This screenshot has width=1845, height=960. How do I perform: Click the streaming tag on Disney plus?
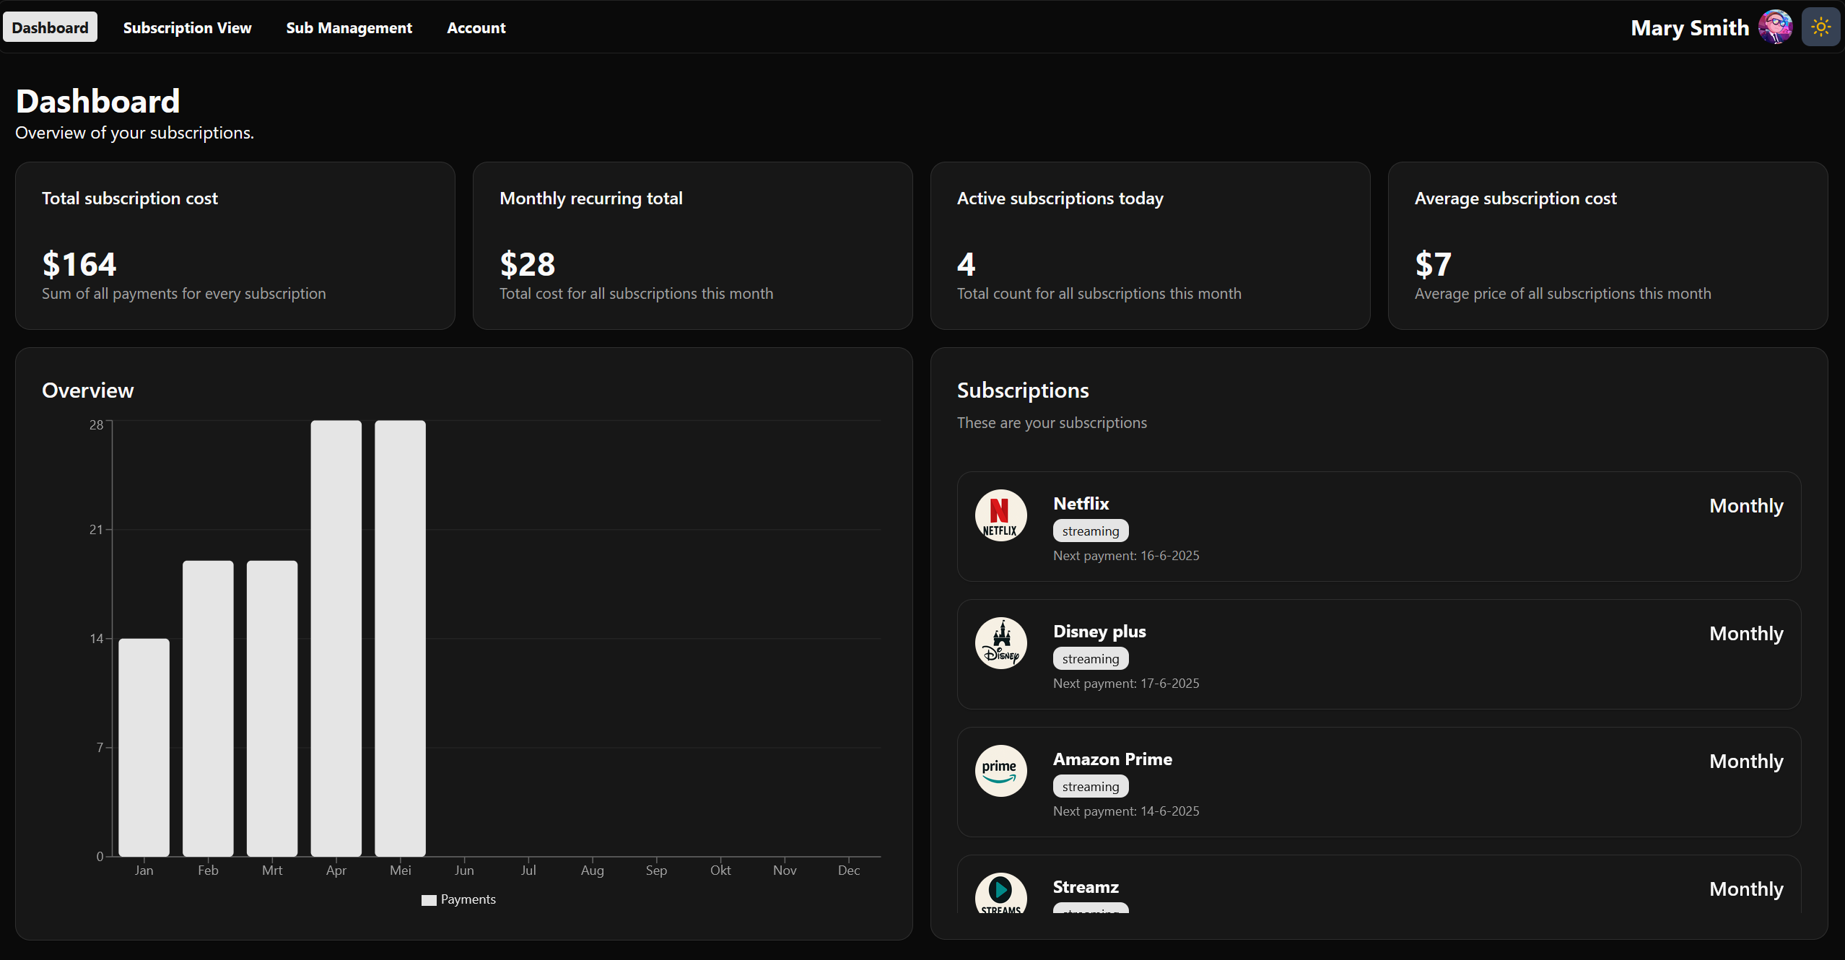(x=1090, y=658)
